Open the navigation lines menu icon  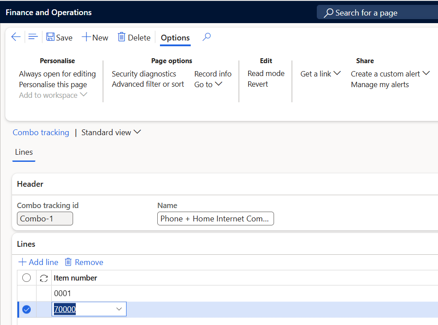click(x=33, y=37)
